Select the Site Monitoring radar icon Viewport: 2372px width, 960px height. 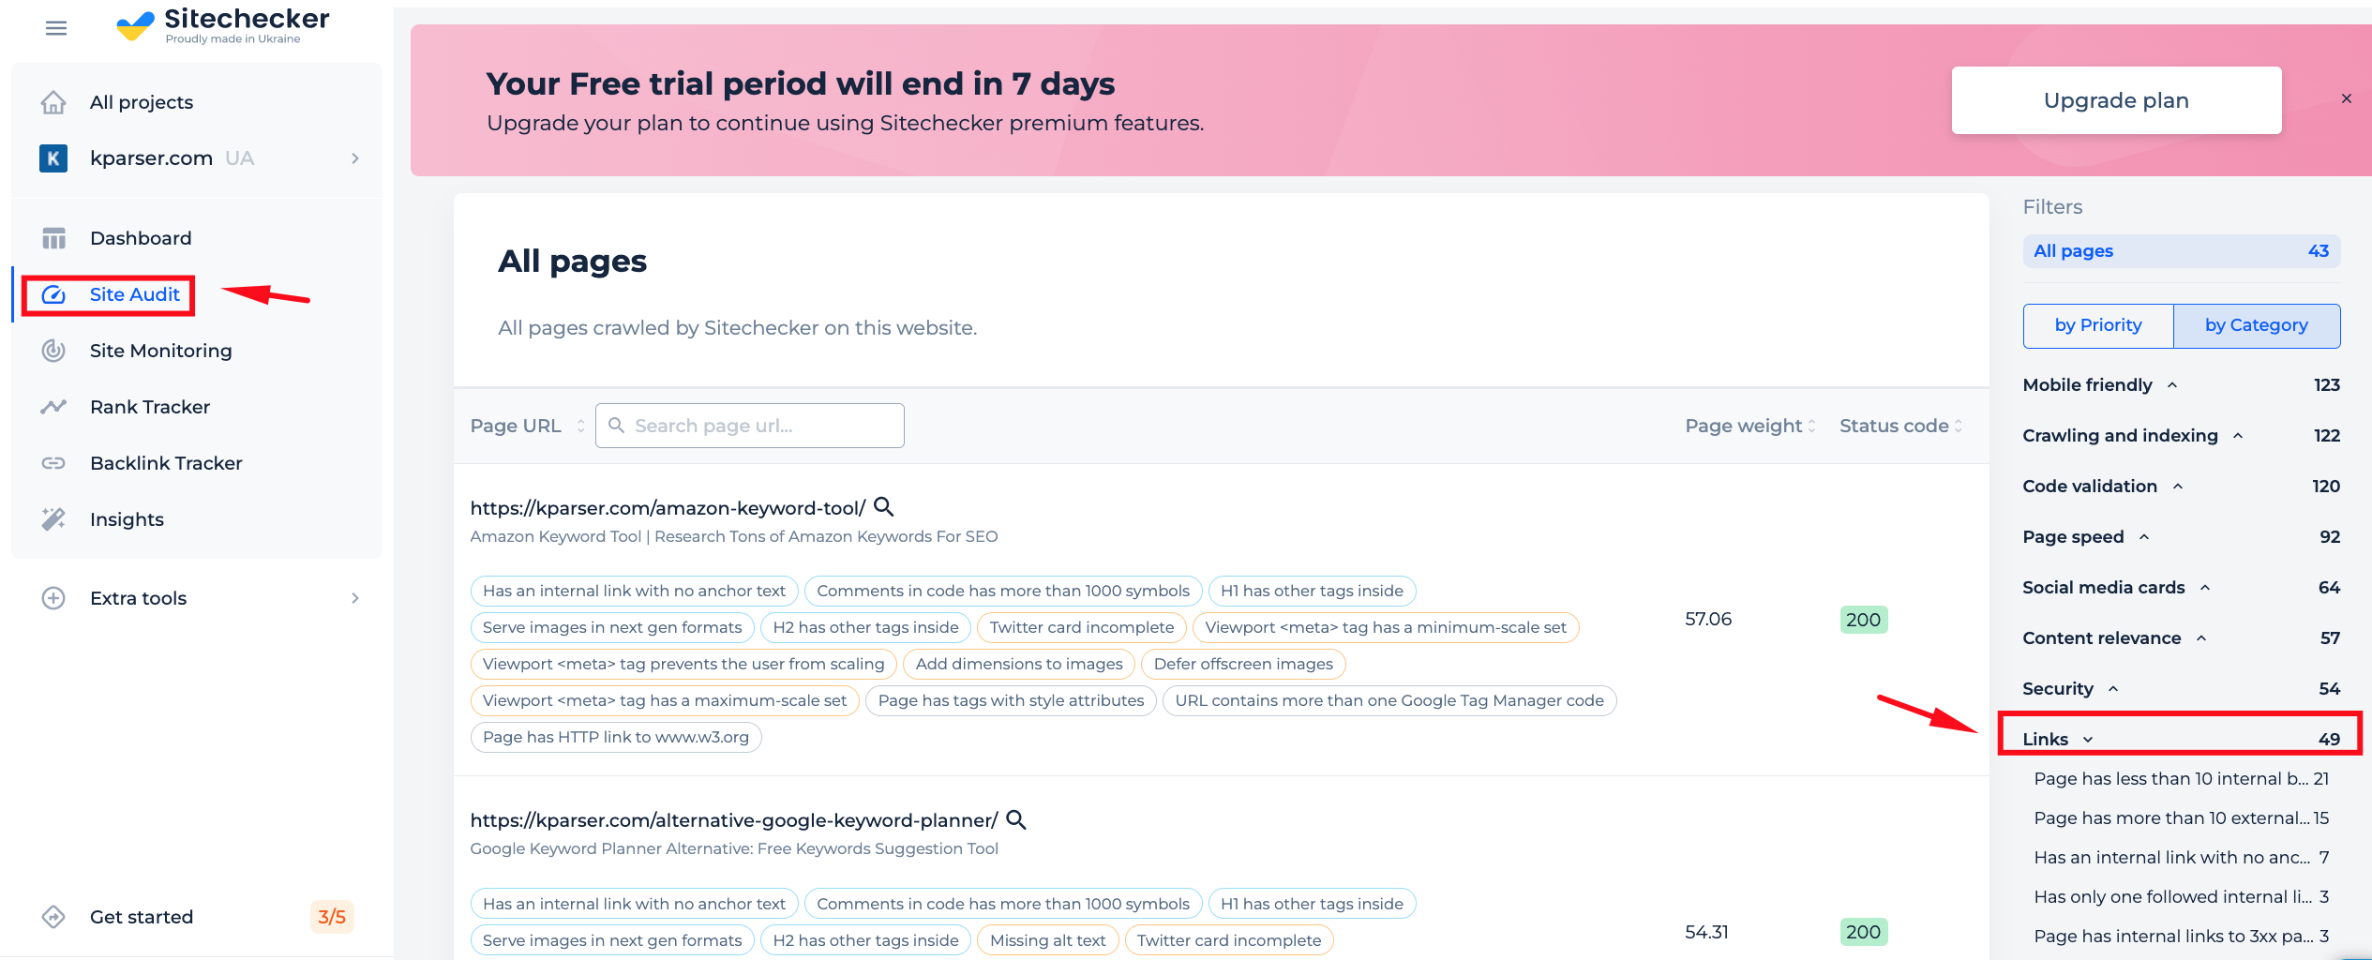pyautogui.click(x=53, y=351)
